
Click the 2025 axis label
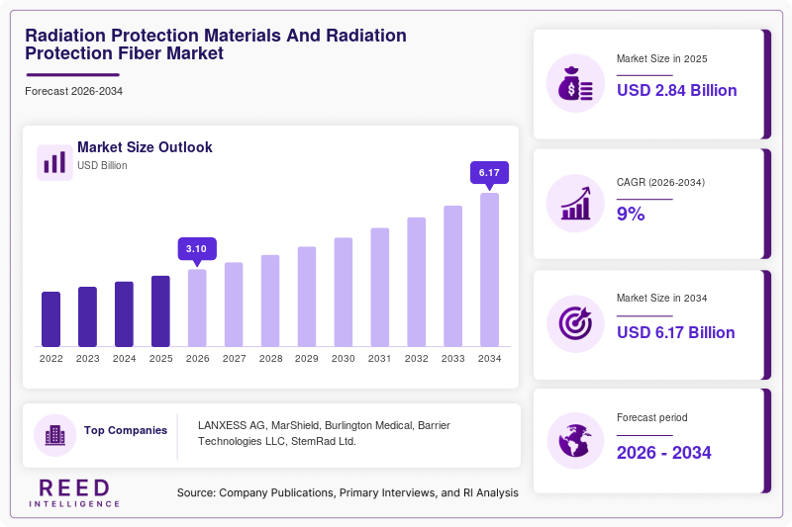pos(160,359)
